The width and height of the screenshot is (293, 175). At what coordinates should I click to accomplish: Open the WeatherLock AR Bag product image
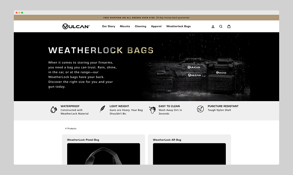[x=189, y=154]
